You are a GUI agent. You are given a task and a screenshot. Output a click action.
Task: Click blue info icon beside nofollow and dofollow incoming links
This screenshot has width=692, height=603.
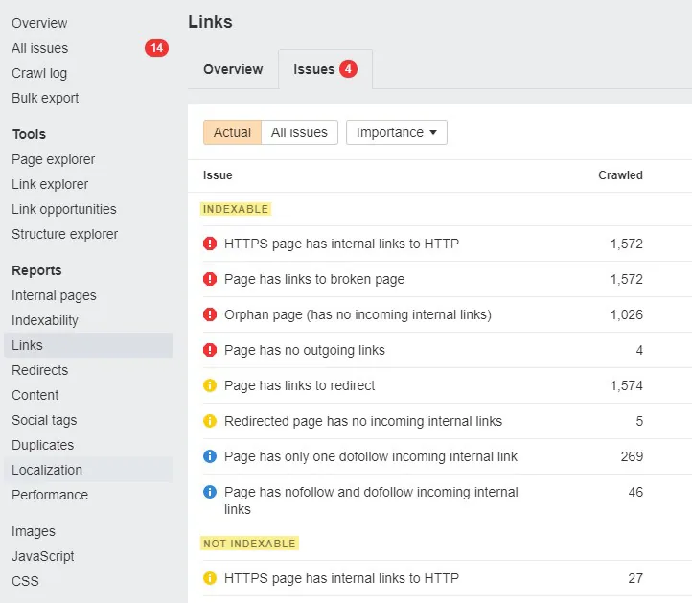click(210, 492)
